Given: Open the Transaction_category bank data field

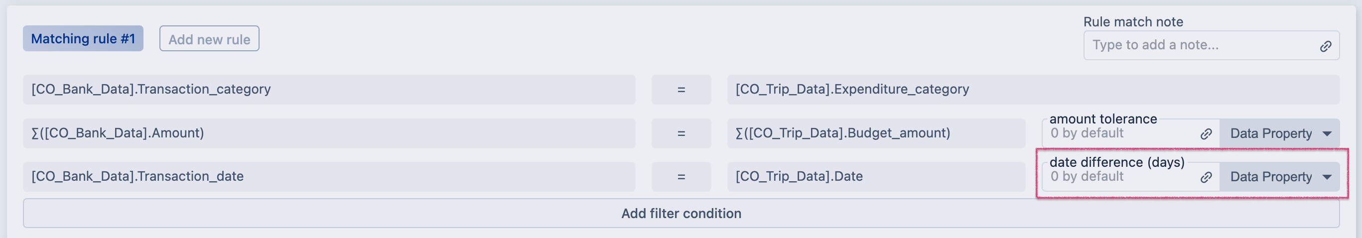Looking at the screenshot, I should coord(329,90).
